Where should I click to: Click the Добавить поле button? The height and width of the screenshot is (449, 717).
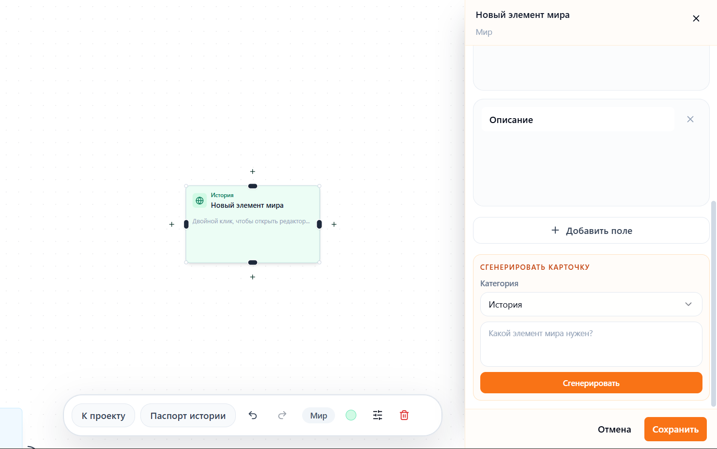591,231
